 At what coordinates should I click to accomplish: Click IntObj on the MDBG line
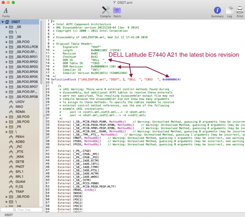point(90,190)
